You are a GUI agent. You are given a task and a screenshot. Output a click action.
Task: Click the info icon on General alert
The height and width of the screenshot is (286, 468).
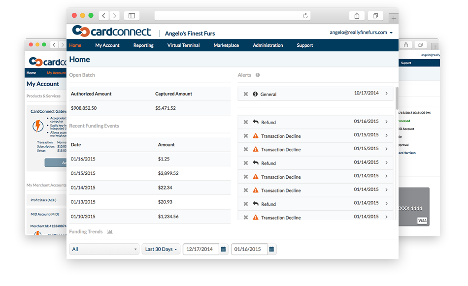255,94
